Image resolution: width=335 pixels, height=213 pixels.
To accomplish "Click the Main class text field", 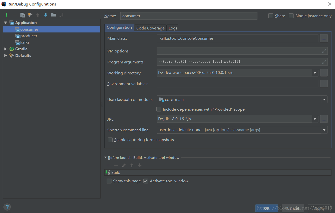I will pyautogui.click(x=237, y=38).
